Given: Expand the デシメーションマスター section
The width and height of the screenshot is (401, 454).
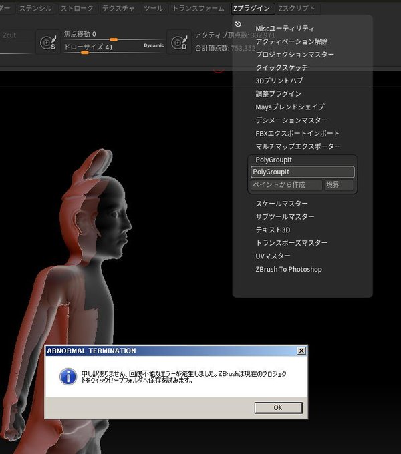Looking at the screenshot, I should [x=291, y=120].
